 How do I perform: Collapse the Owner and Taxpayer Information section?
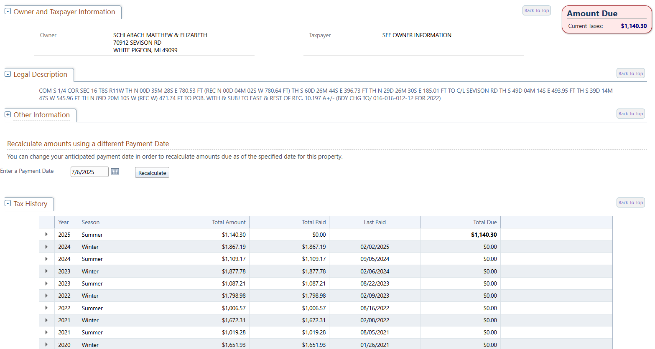(8, 11)
